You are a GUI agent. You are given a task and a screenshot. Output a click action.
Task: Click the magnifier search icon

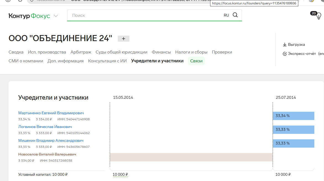pos(235,15)
